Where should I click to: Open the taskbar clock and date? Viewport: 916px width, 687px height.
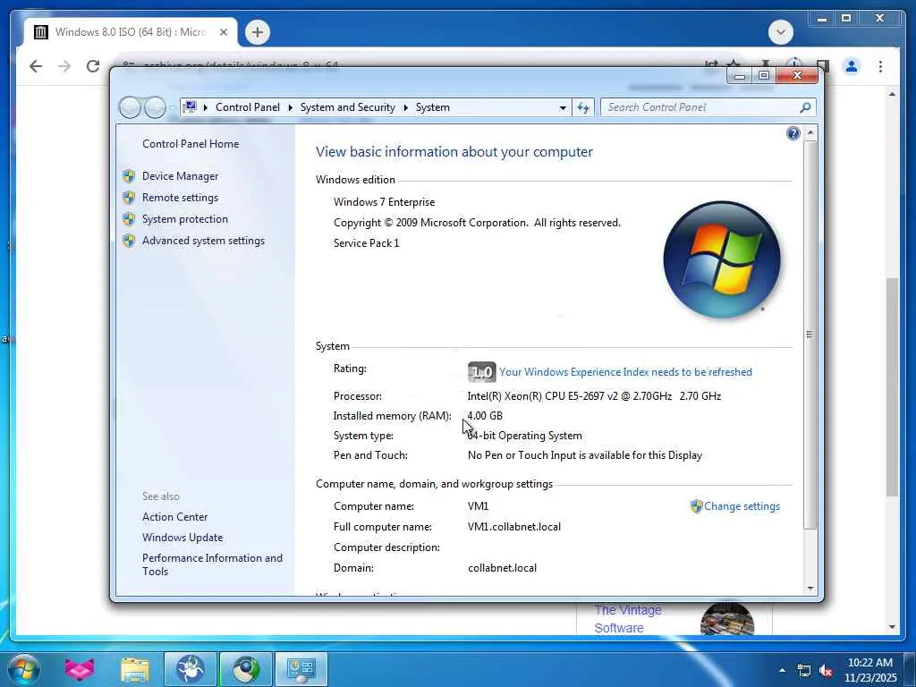tap(870, 670)
